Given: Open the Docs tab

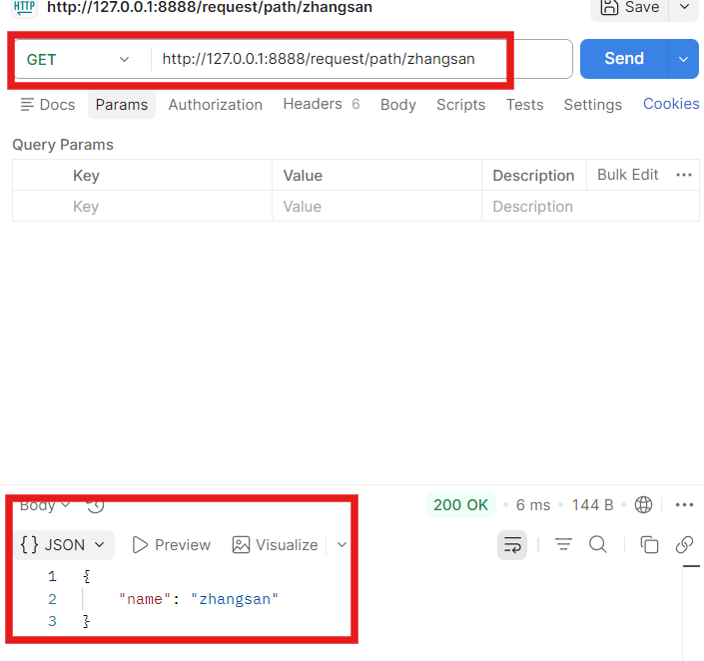Looking at the screenshot, I should click(x=48, y=105).
